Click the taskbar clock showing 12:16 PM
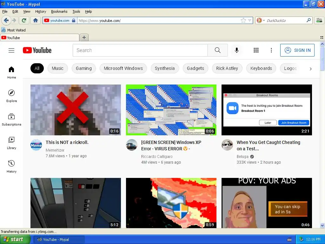This screenshot has width=325, height=244. click(313, 240)
